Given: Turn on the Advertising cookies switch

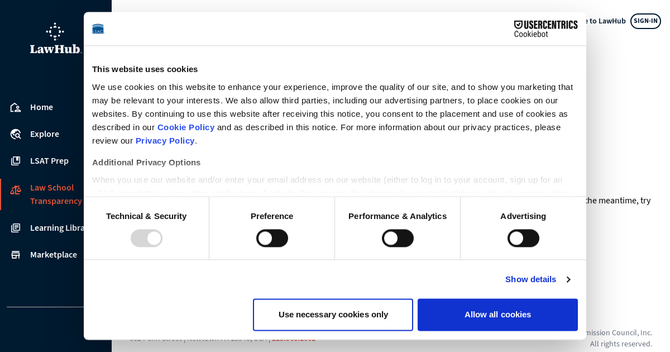Looking at the screenshot, I should pyautogui.click(x=523, y=238).
